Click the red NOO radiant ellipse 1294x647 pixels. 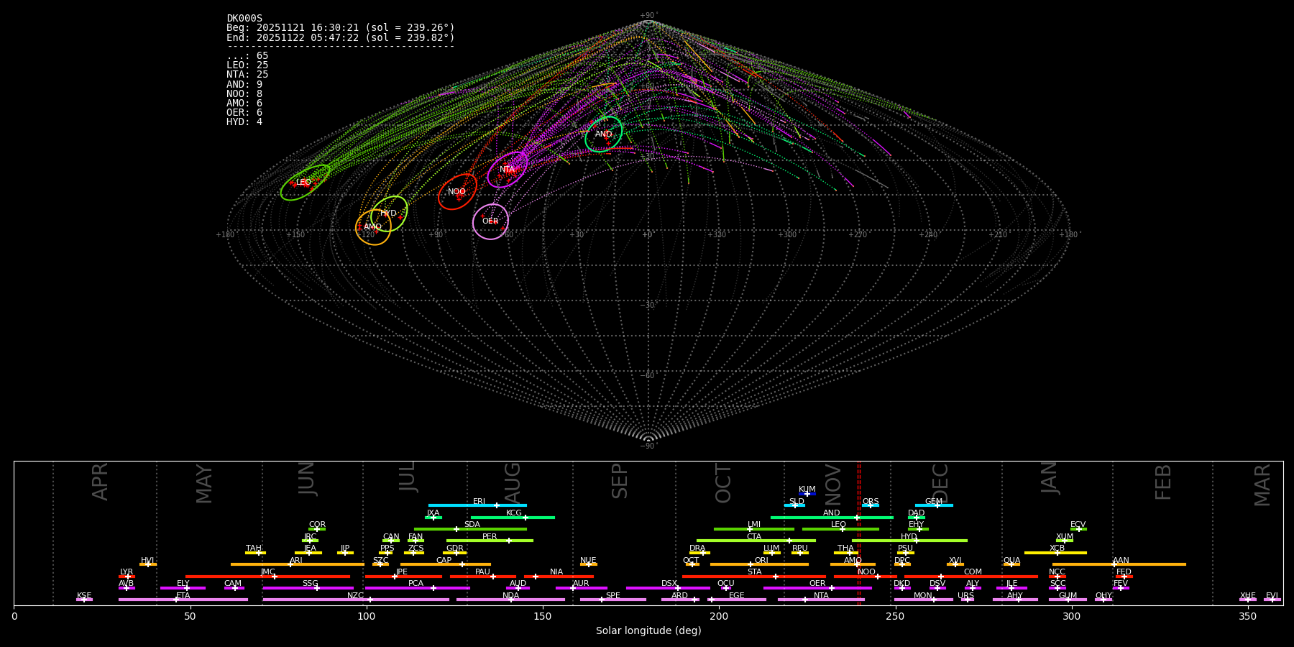(x=457, y=192)
